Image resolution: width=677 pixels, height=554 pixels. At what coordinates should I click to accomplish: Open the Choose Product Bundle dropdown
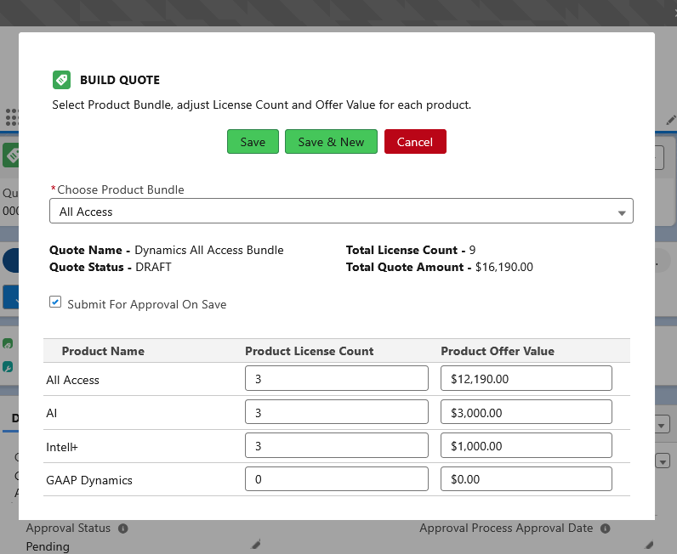[x=341, y=211]
